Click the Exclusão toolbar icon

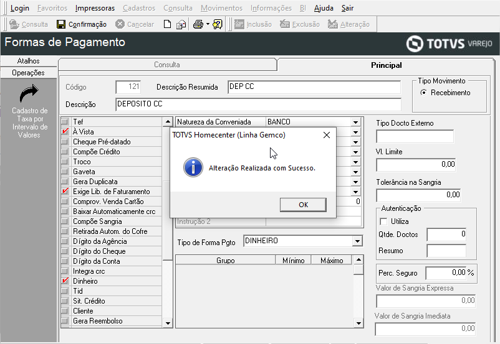[x=285, y=24]
